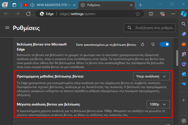Click Μέγιστη ανάλυση βίντεο για βελτίωση label
Viewport: 188px width, 125px height.
pos(49,104)
